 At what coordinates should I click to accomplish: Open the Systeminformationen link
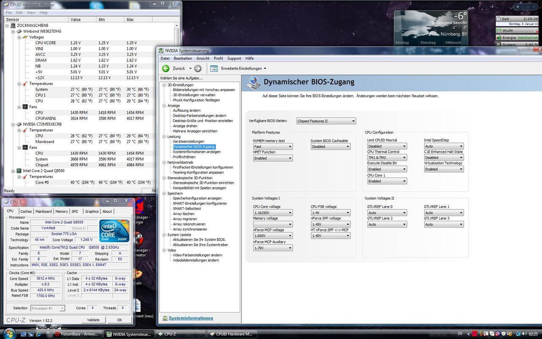point(191,318)
